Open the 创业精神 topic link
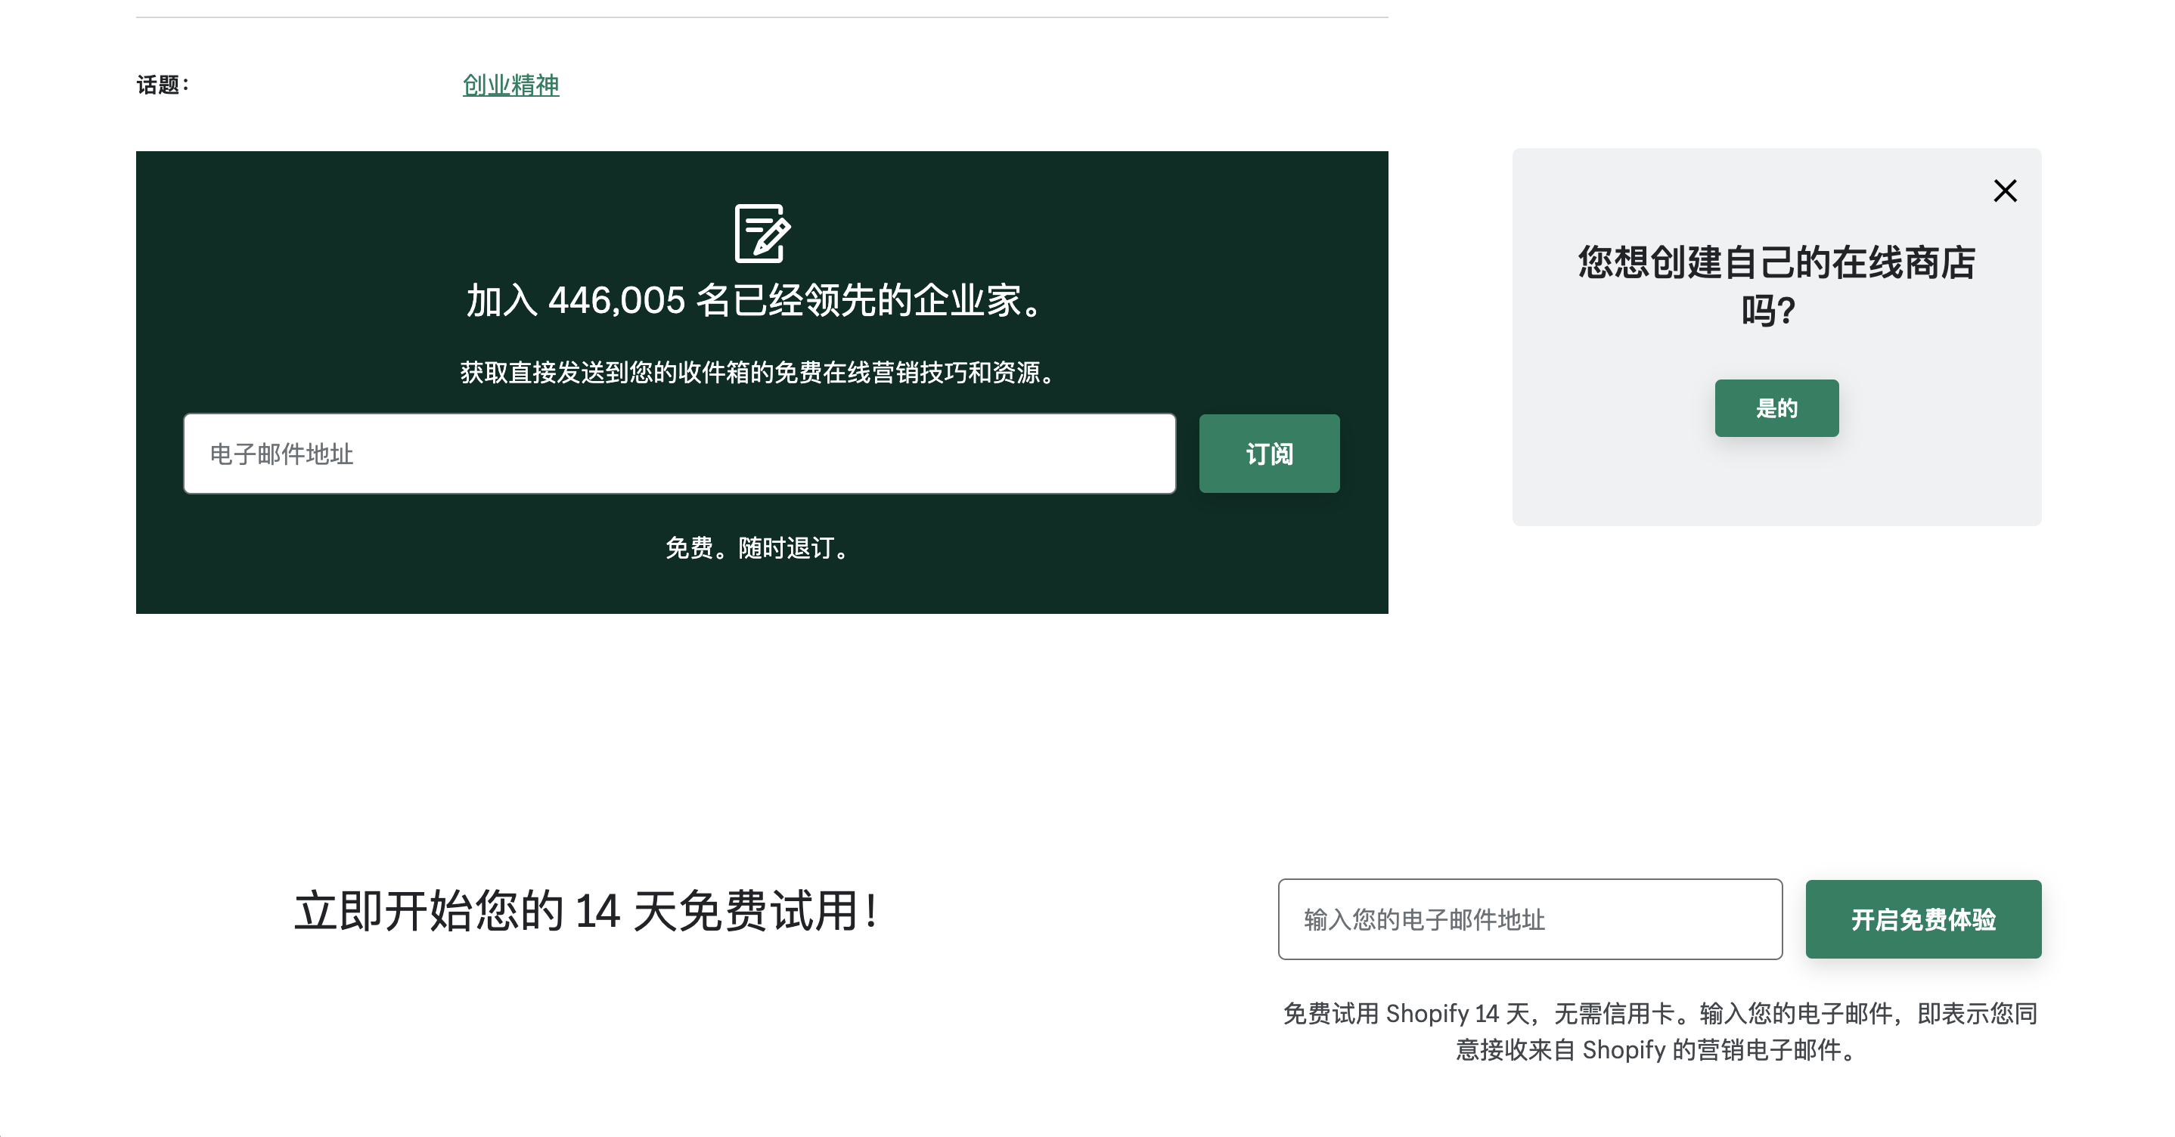 (510, 85)
